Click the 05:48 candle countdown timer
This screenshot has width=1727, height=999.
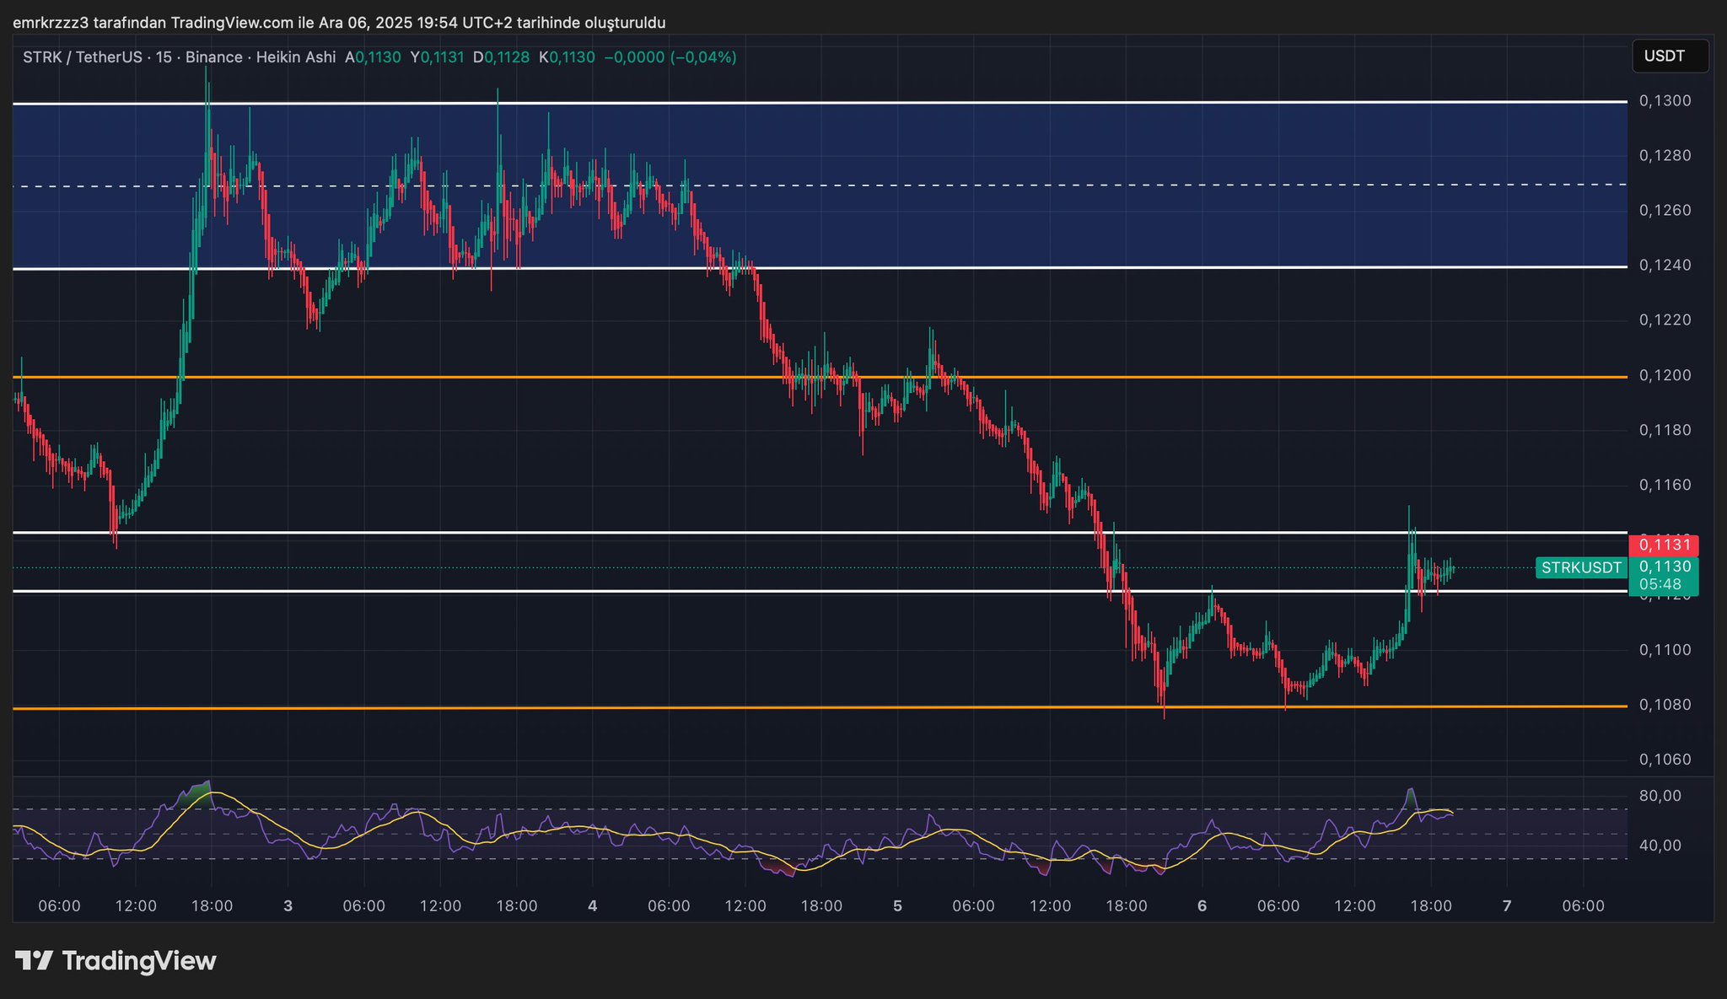coord(1660,584)
